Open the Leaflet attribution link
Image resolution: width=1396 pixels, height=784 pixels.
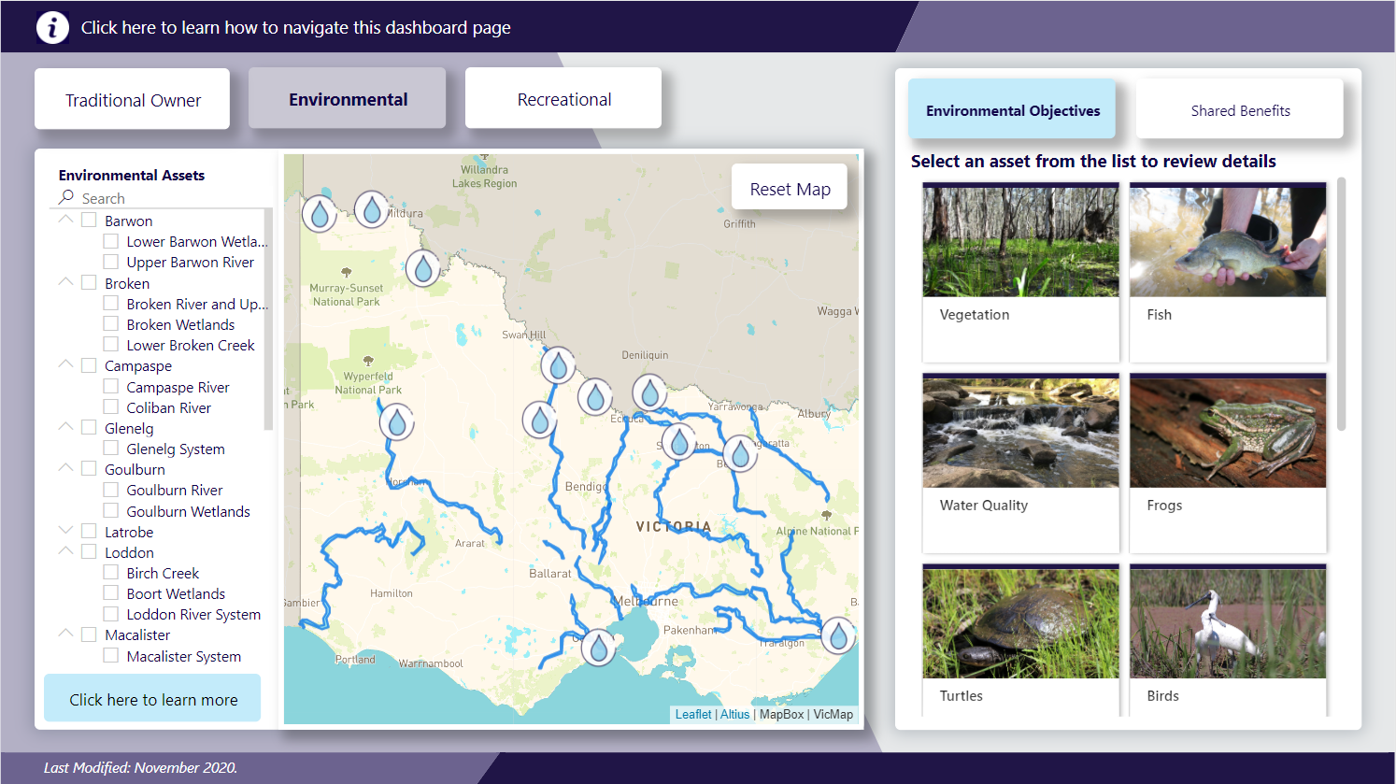(x=693, y=714)
